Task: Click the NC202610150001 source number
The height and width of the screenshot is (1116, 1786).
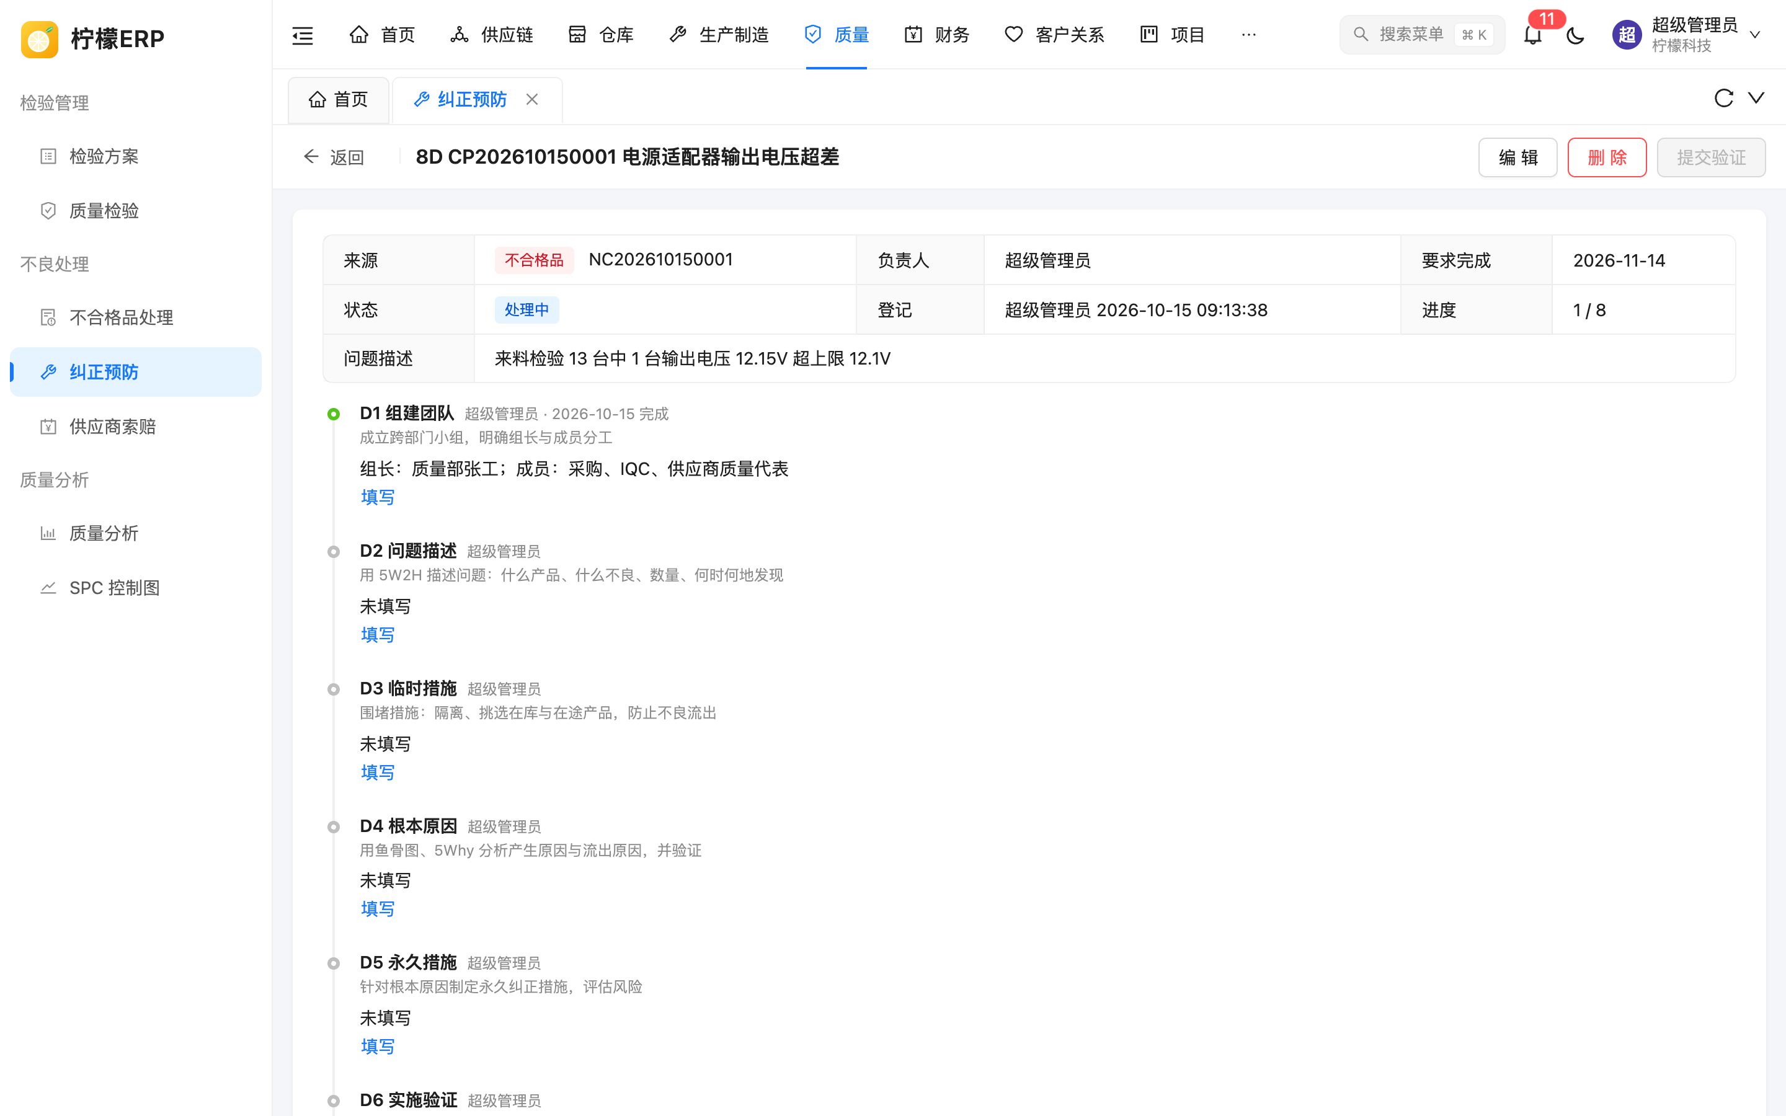Action: (x=660, y=260)
